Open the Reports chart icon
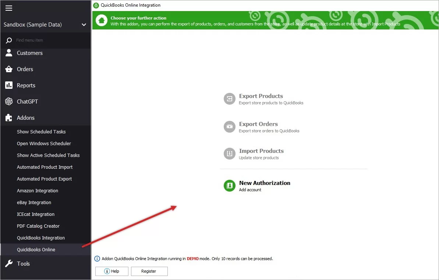This screenshot has height=280, width=439. 9,85
